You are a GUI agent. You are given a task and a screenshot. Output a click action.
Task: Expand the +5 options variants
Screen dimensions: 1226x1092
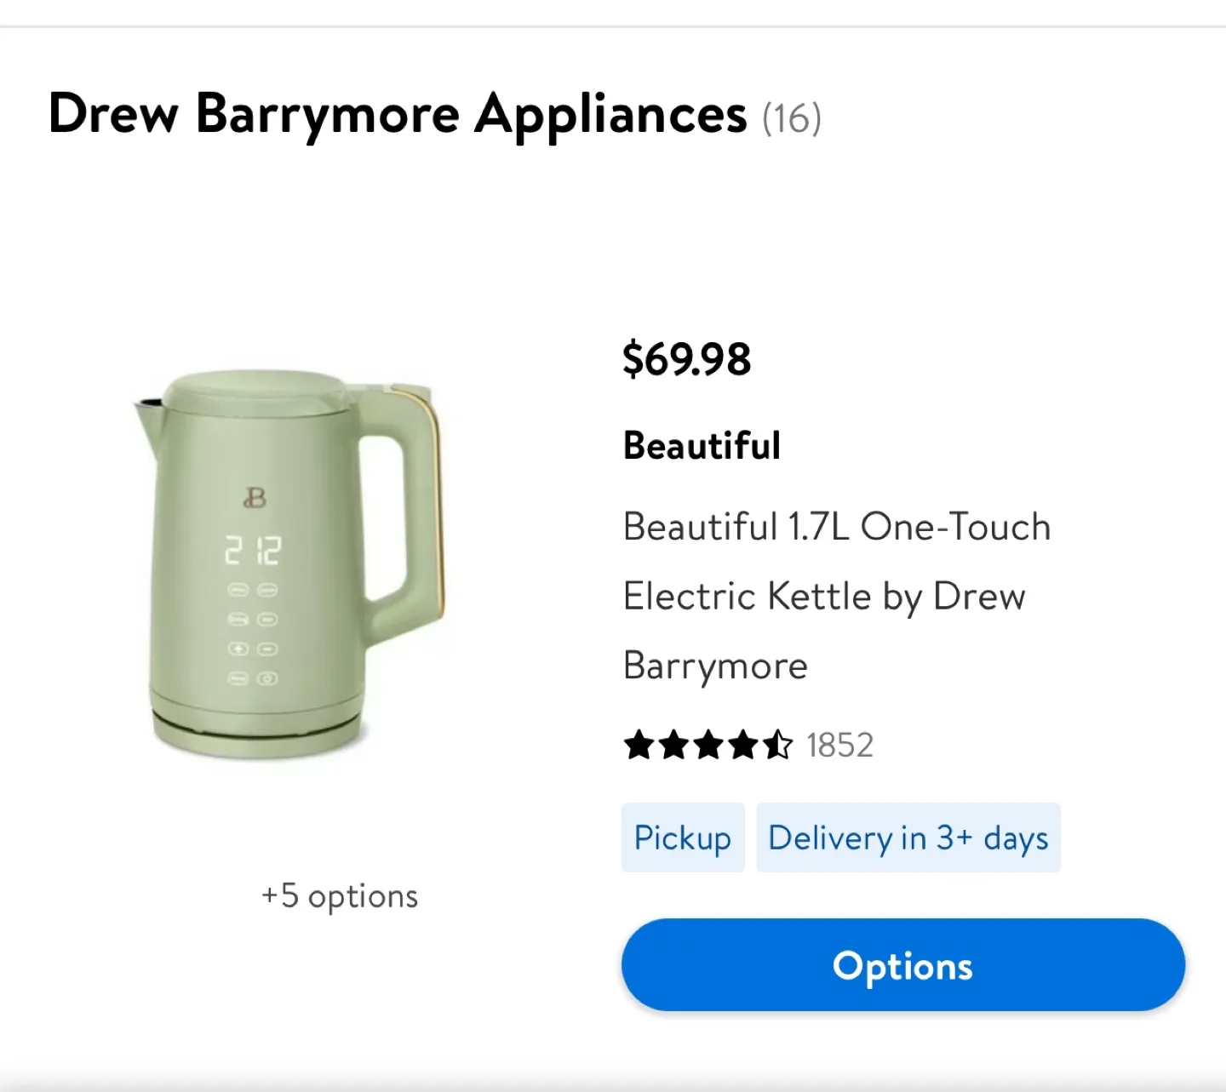(x=338, y=895)
